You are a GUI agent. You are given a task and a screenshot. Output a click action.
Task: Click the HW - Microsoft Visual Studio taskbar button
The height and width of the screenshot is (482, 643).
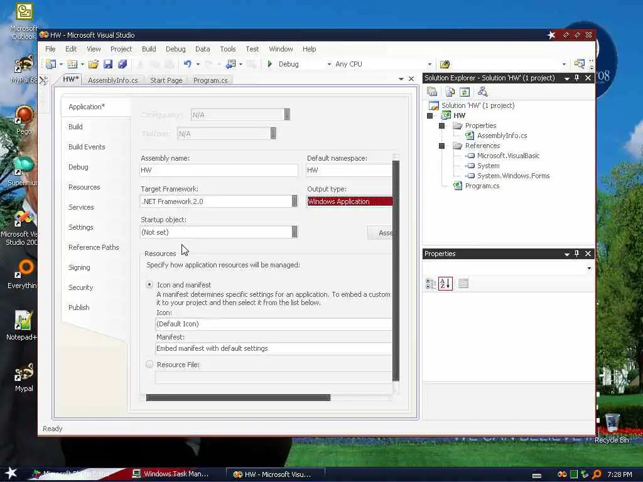pyautogui.click(x=276, y=474)
